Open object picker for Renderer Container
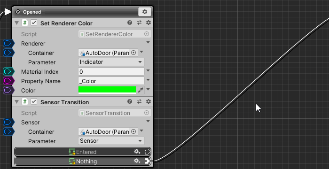 pyautogui.click(x=133, y=53)
